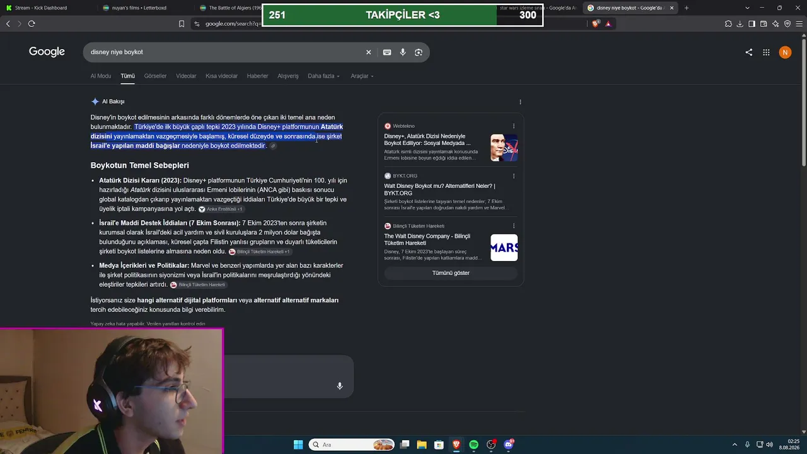807x454 pixels.
Task: Expand the Araçlar dropdown
Action: 362,76
